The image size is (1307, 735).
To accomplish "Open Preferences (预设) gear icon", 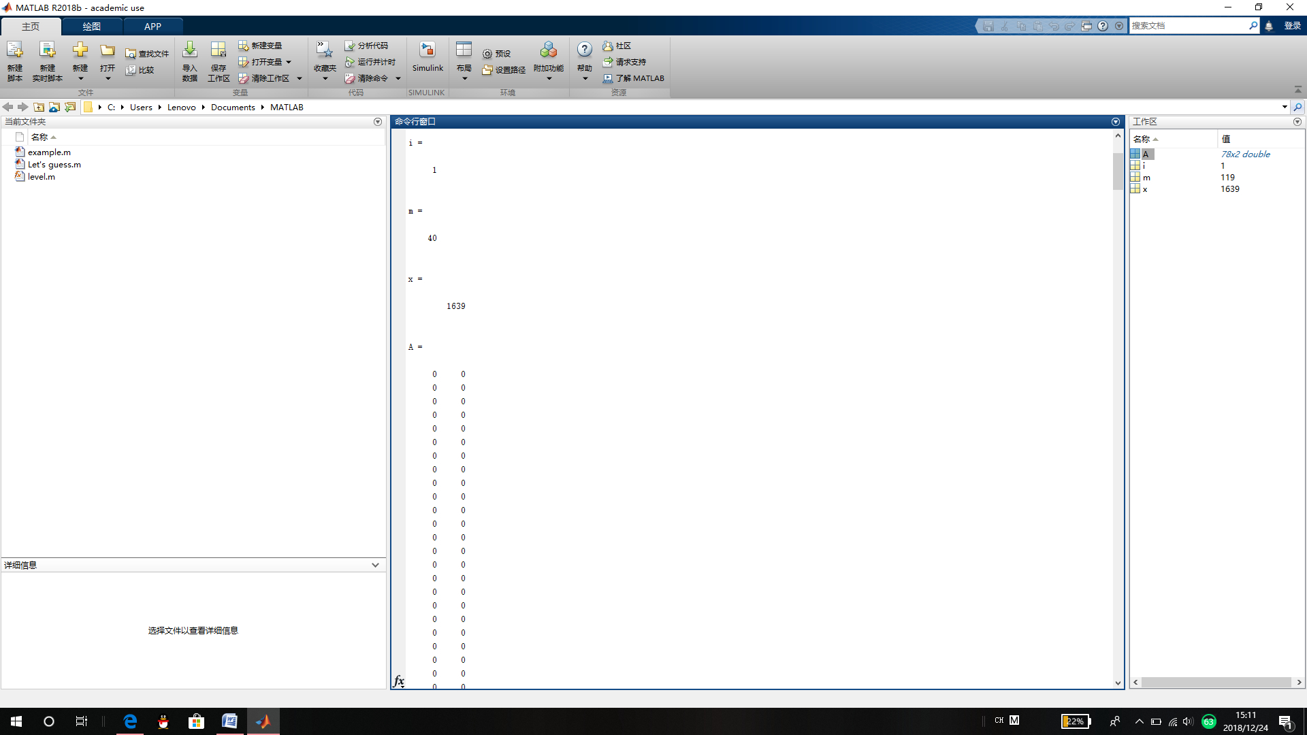I will pyautogui.click(x=487, y=54).
